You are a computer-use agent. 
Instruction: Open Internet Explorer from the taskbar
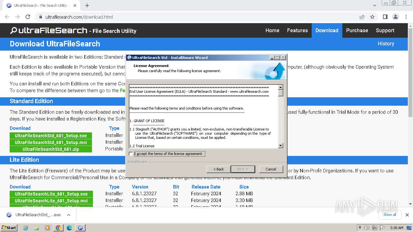(x=25, y=228)
